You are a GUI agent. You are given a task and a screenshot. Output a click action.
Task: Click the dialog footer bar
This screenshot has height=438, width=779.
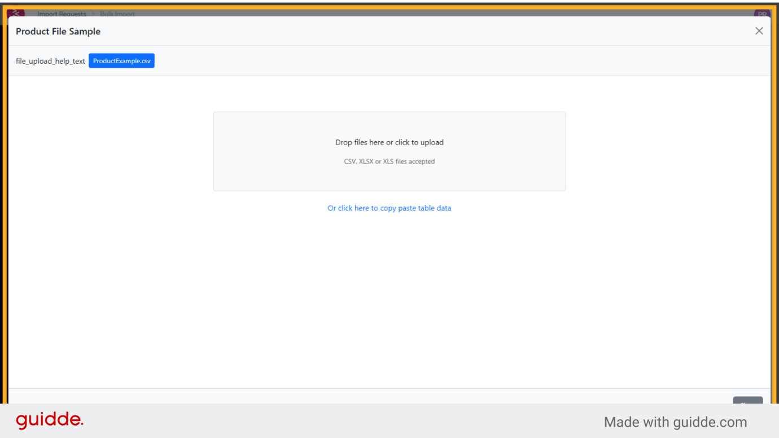click(x=367, y=396)
